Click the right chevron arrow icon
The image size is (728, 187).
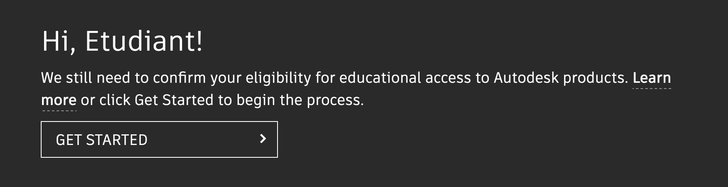[x=263, y=139]
